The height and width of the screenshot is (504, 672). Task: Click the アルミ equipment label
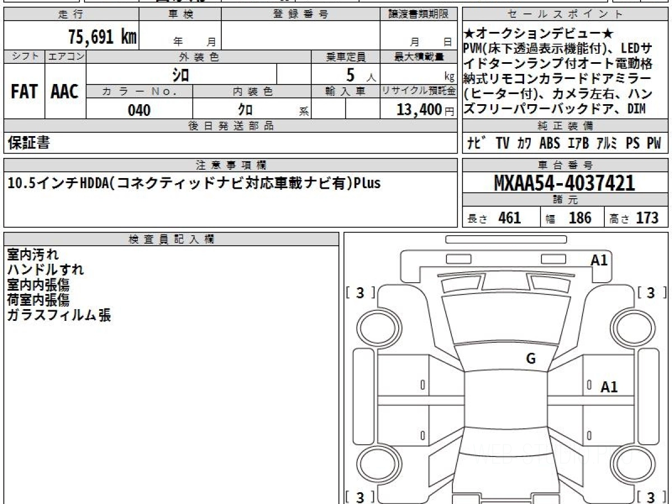[606, 143]
